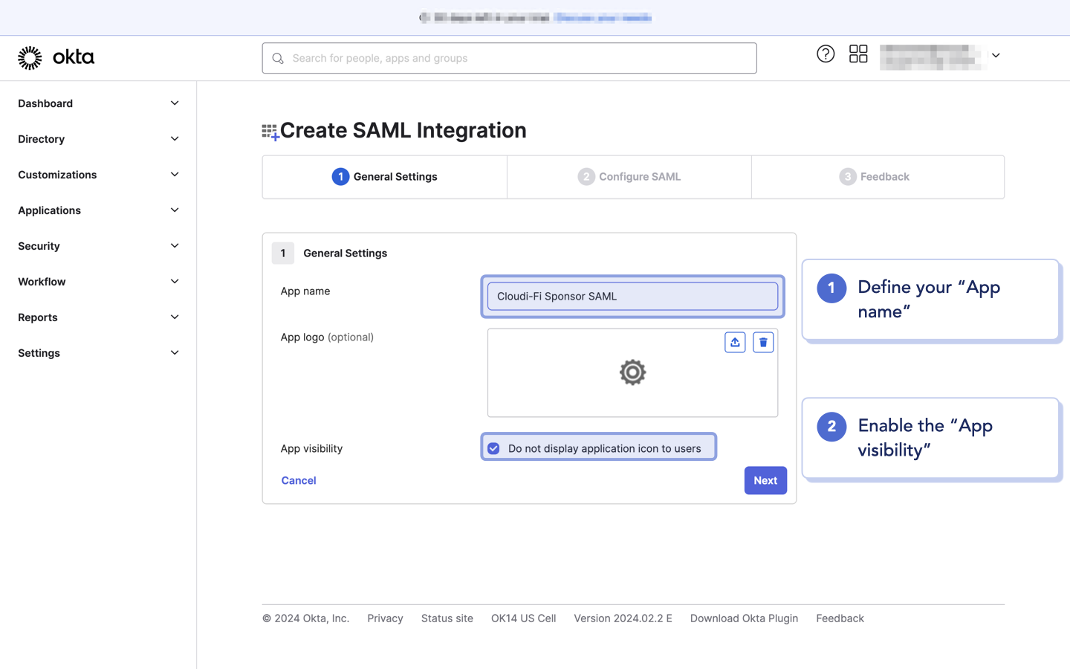The width and height of the screenshot is (1070, 669).
Task: Open the account dropdown at top right
Action: click(996, 55)
